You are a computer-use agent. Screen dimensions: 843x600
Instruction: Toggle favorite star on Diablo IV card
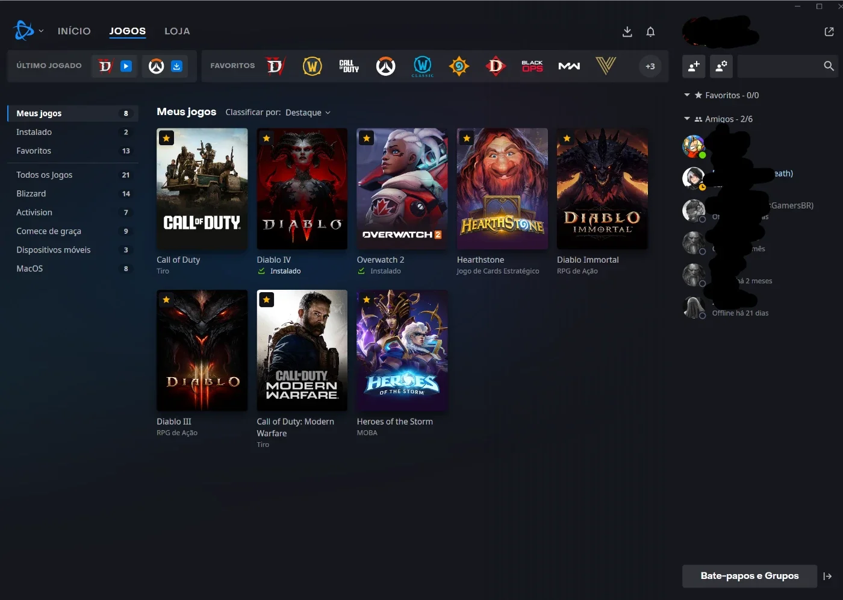(266, 138)
